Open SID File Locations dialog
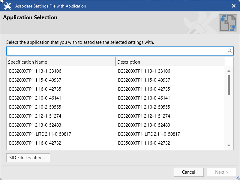 pyautogui.click(x=28, y=158)
